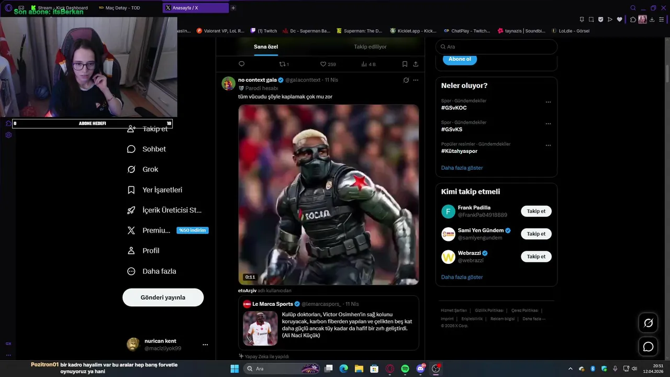
Task: Open Premium sidebar item
Action: 167,230
